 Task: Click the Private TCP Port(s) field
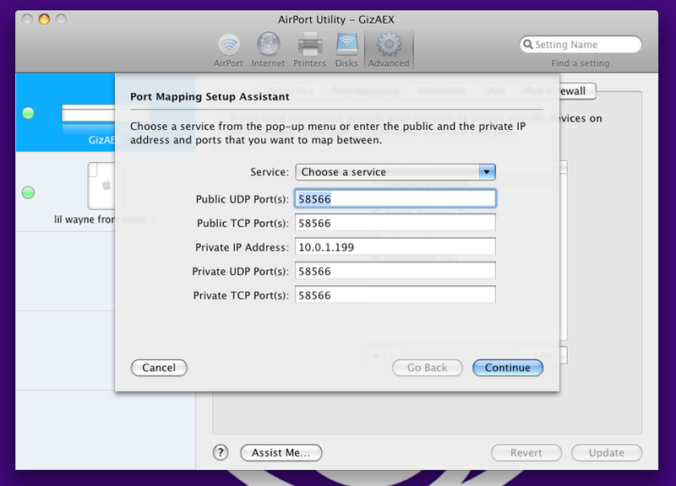click(395, 294)
